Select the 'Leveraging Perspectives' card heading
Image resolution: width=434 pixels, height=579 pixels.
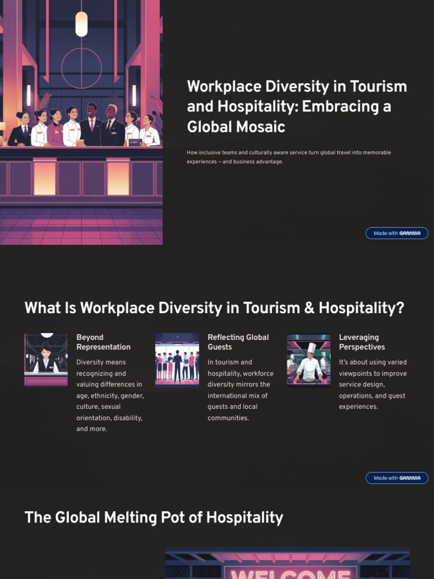362,342
